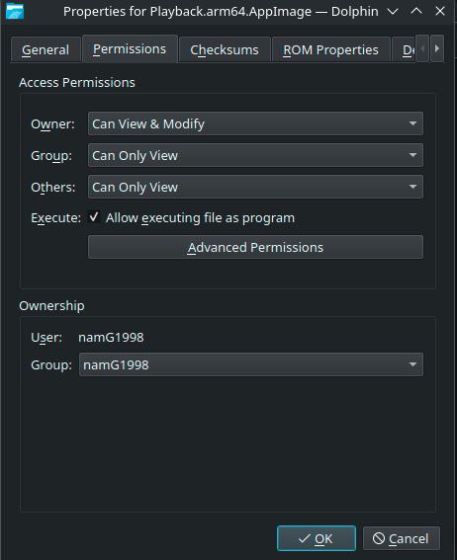Open the General tab
Screen dimensions: 457x560
tap(46, 49)
